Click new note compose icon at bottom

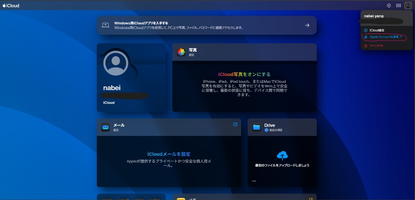311,199
